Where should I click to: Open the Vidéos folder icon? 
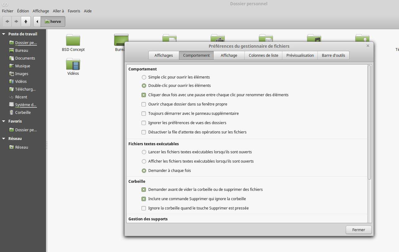coord(73,64)
